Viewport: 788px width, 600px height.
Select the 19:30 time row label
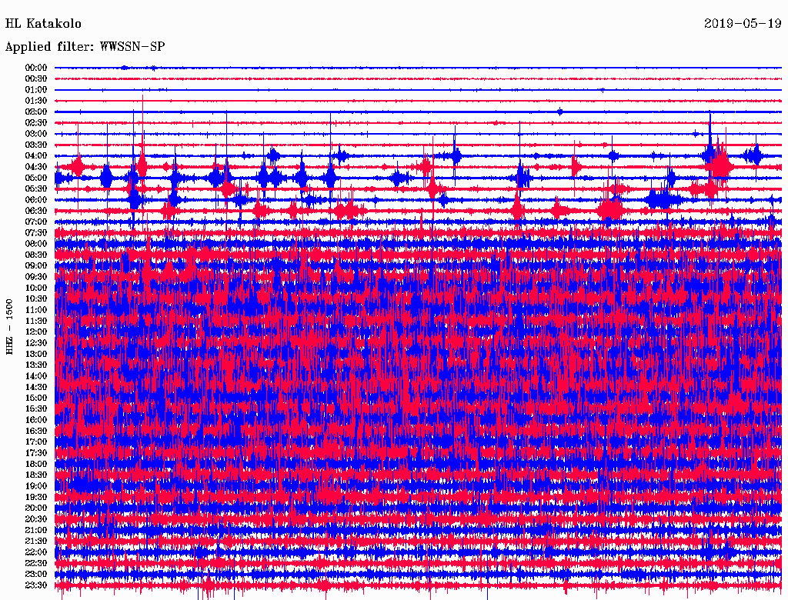[36, 498]
